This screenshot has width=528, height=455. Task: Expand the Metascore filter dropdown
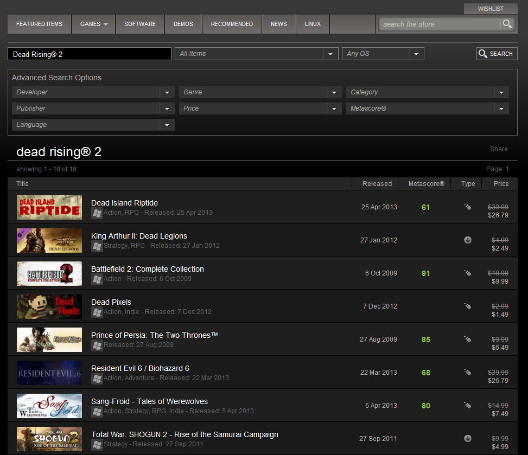501,109
